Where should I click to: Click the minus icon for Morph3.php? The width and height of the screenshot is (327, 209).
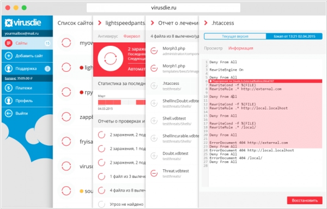(x=154, y=51)
